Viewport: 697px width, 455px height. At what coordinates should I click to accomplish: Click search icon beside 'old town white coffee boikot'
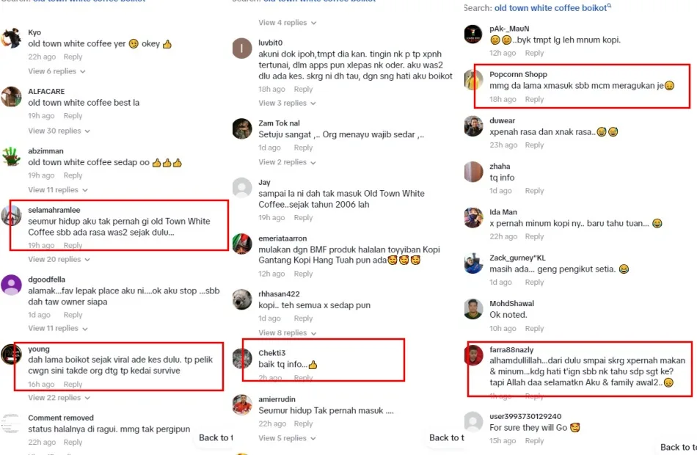pos(610,7)
